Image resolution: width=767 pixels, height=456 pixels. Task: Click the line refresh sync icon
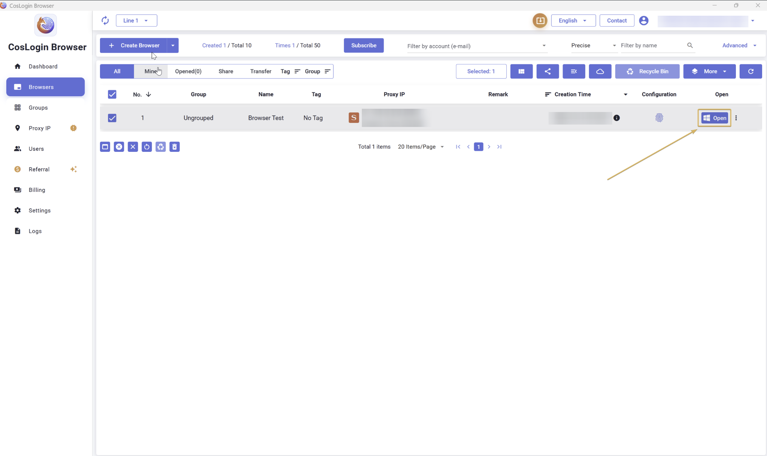pyautogui.click(x=105, y=21)
